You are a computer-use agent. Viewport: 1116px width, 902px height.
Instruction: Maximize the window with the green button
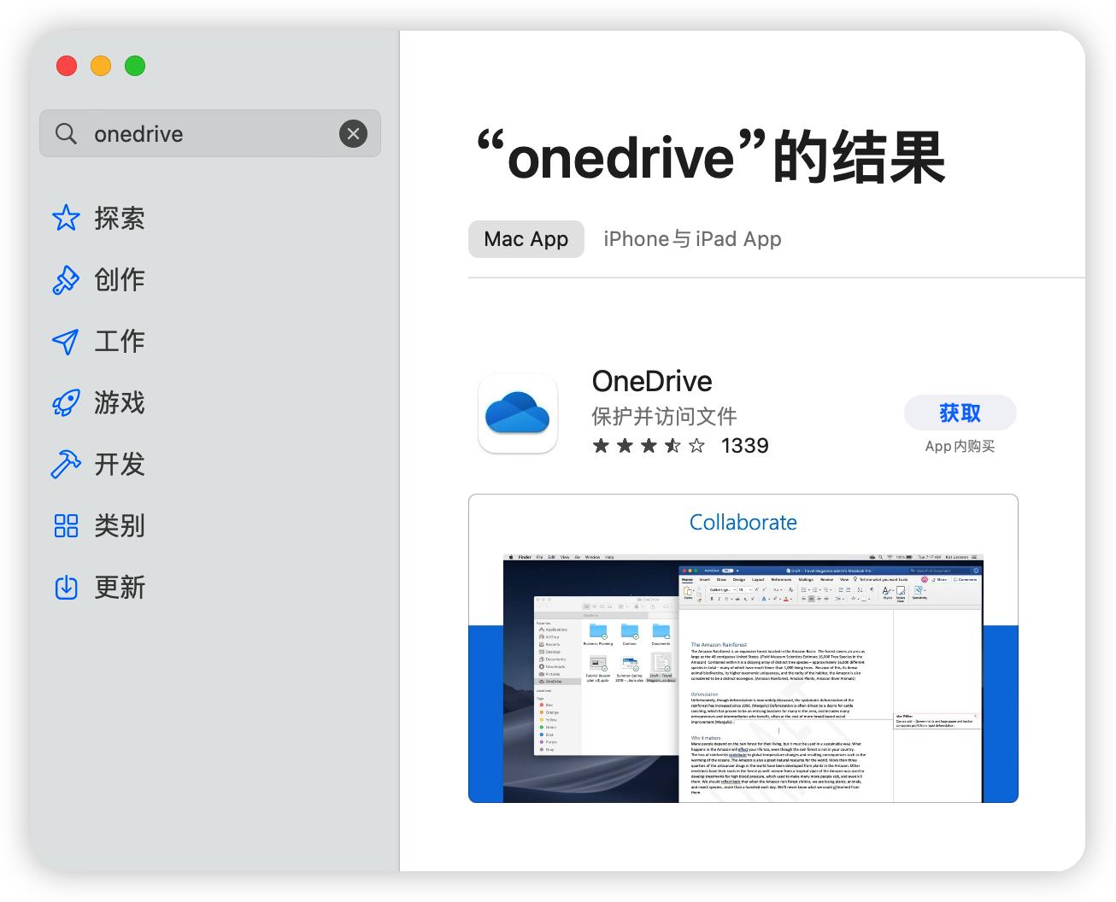(x=135, y=66)
